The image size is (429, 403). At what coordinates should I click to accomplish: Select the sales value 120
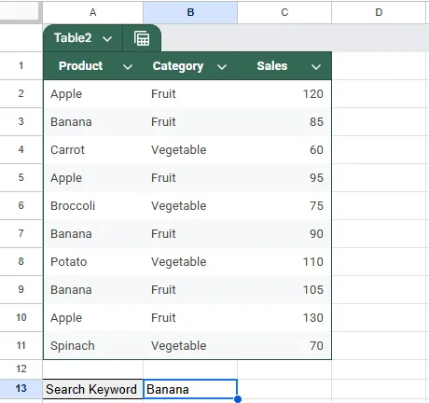click(x=284, y=94)
